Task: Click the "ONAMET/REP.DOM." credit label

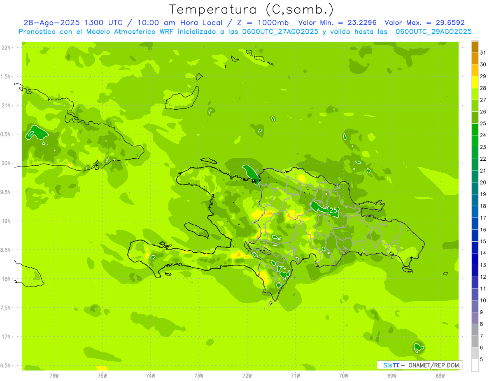Action: coord(434,365)
